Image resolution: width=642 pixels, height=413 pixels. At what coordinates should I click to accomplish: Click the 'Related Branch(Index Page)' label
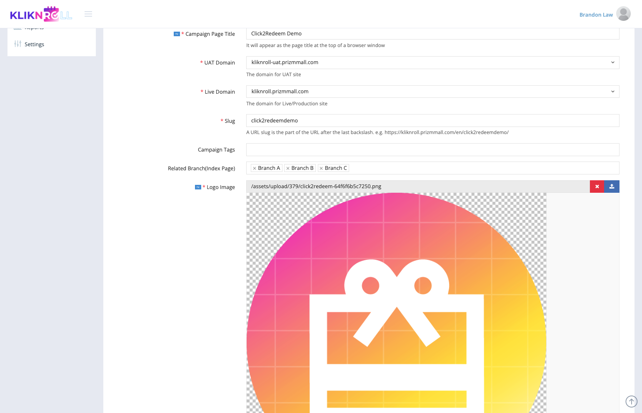pos(201,169)
